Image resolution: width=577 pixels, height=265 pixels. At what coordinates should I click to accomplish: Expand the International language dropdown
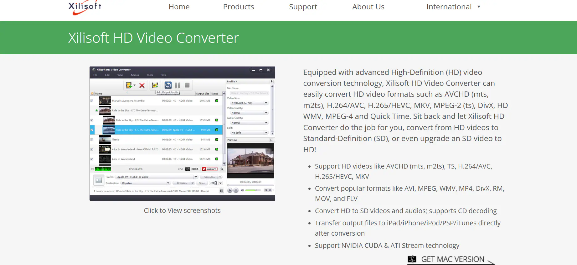pos(453,7)
